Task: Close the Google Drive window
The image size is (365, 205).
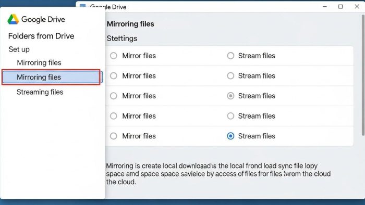Action: (357, 7)
